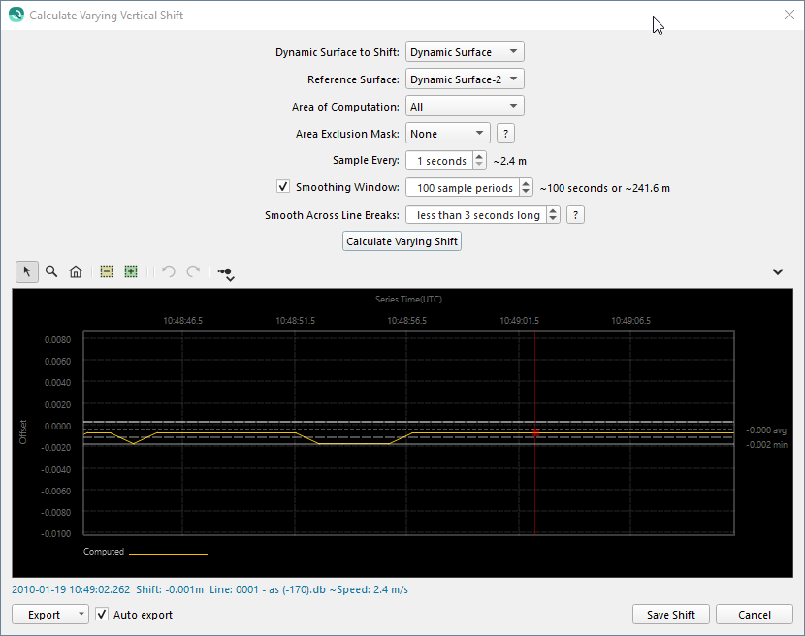Click the redo arrow icon
805x636 pixels.
pyautogui.click(x=193, y=272)
